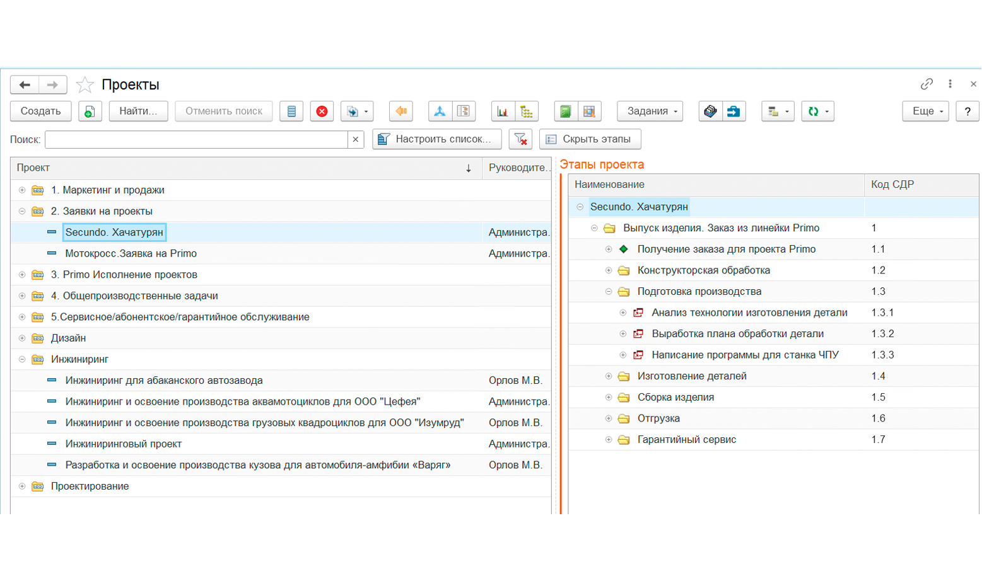The height and width of the screenshot is (581, 982).
Task: Copy link to the Проекты page
Action: [x=926, y=84]
